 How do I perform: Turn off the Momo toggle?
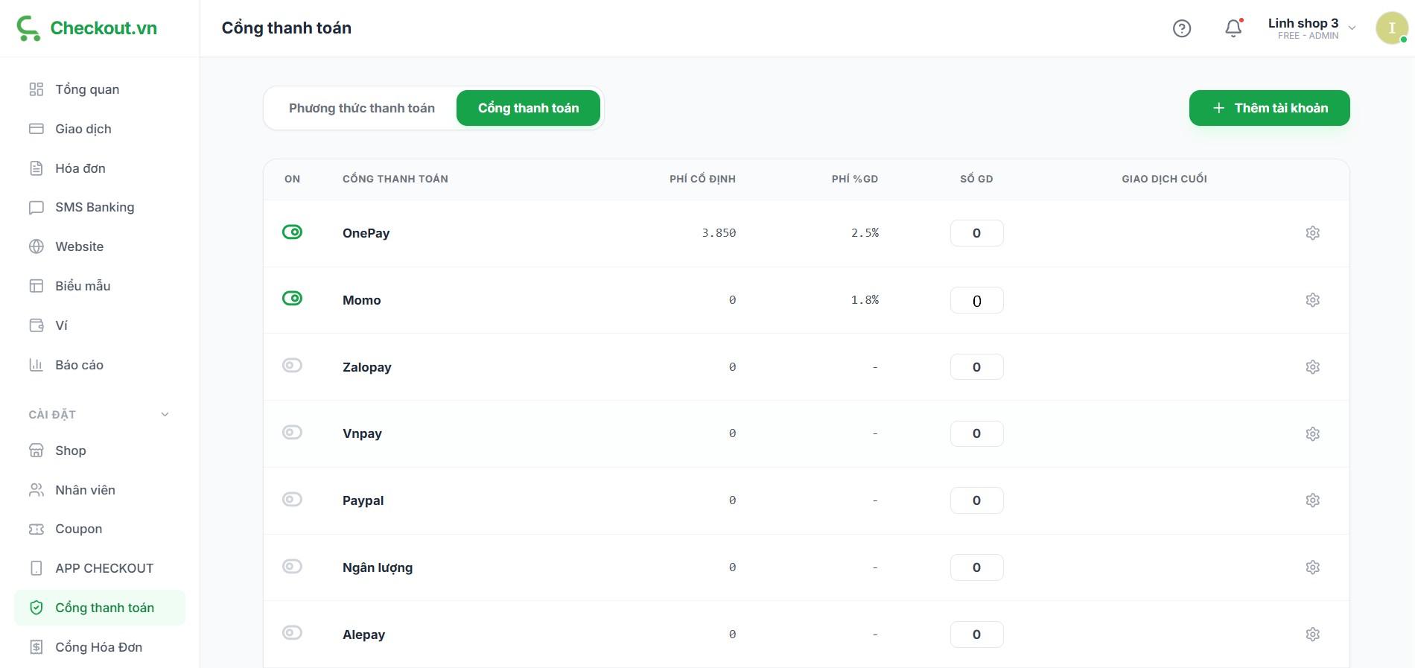coord(292,299)
